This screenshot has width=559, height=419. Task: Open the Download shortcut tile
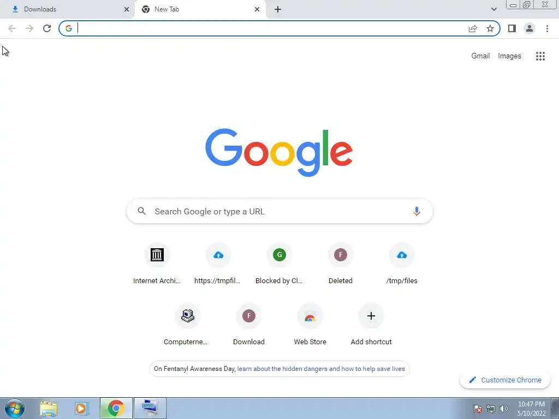click(x=249, y=325)
